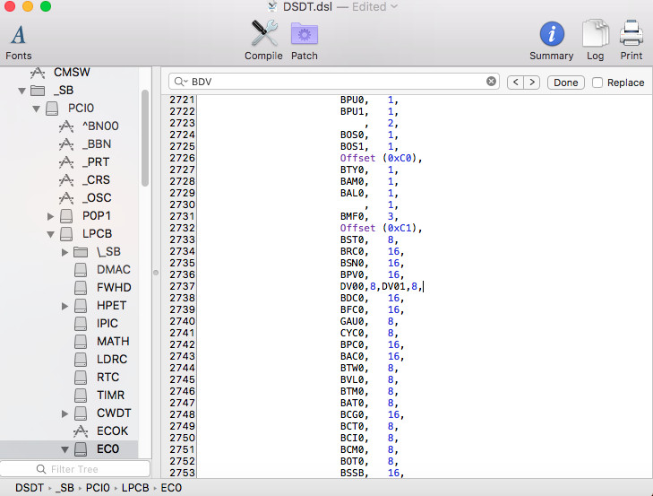This screenshot has width=653, height=496.
Task: Select the _CRS method in tree
Action: (96, 180)
